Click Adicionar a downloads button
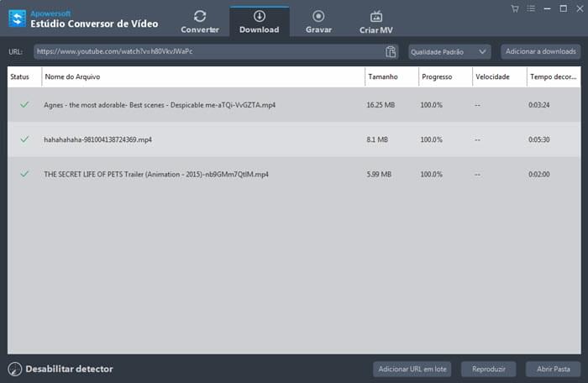 (541, 52)
